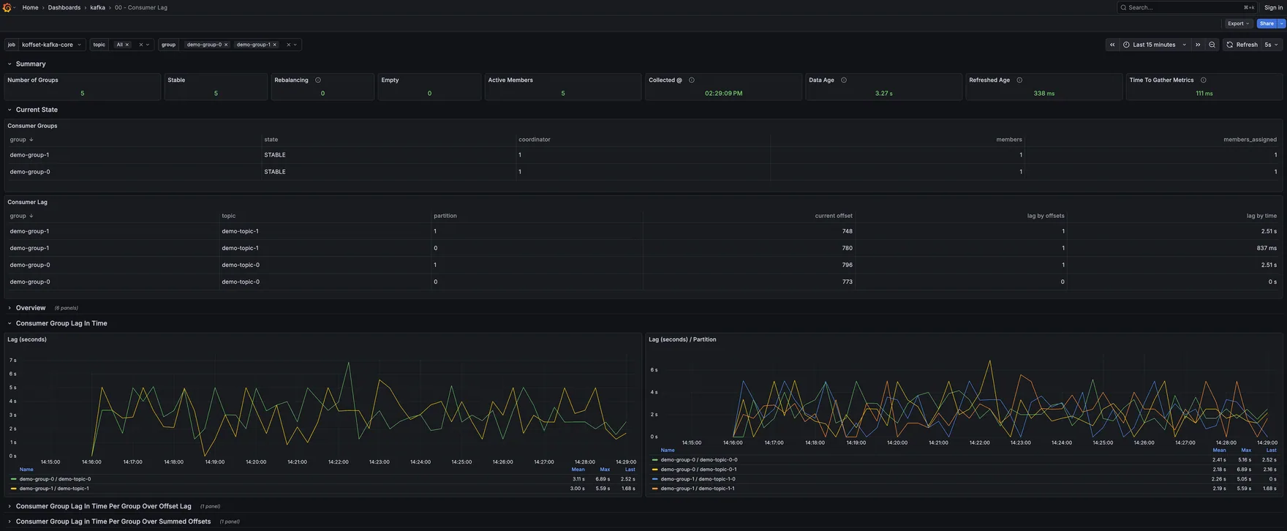
Task: Toggle demo-group-0 / demo-topic-0-1 partition series
Action: pos(698,470)
